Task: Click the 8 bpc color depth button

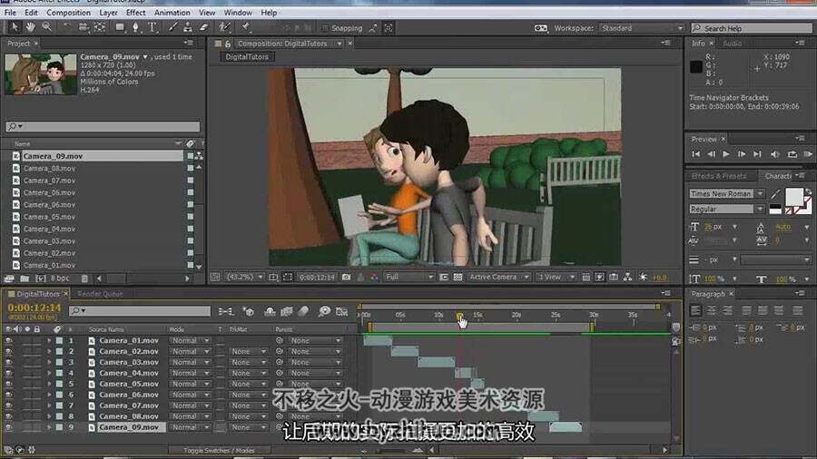Action: coord(60,278)
